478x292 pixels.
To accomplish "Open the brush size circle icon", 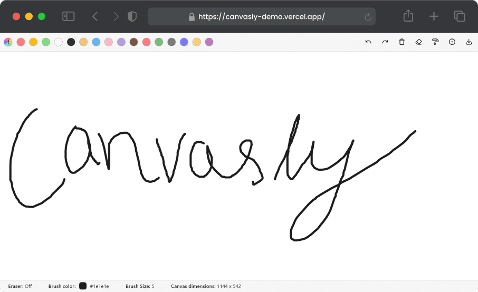I will 452,42.
